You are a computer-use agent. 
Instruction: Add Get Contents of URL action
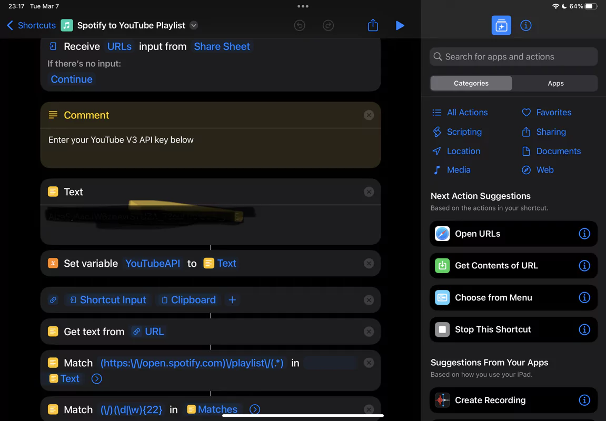coord(513,266)
